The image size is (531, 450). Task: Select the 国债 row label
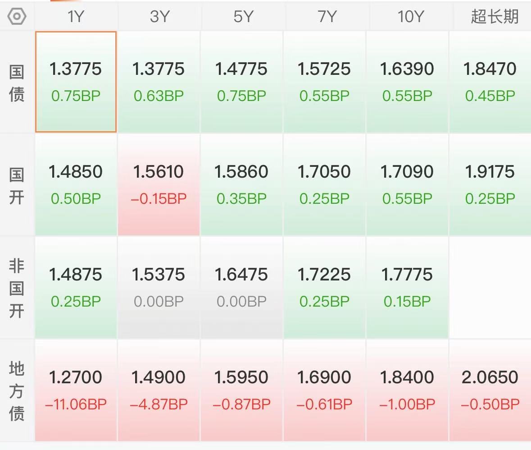click(17, 83)
